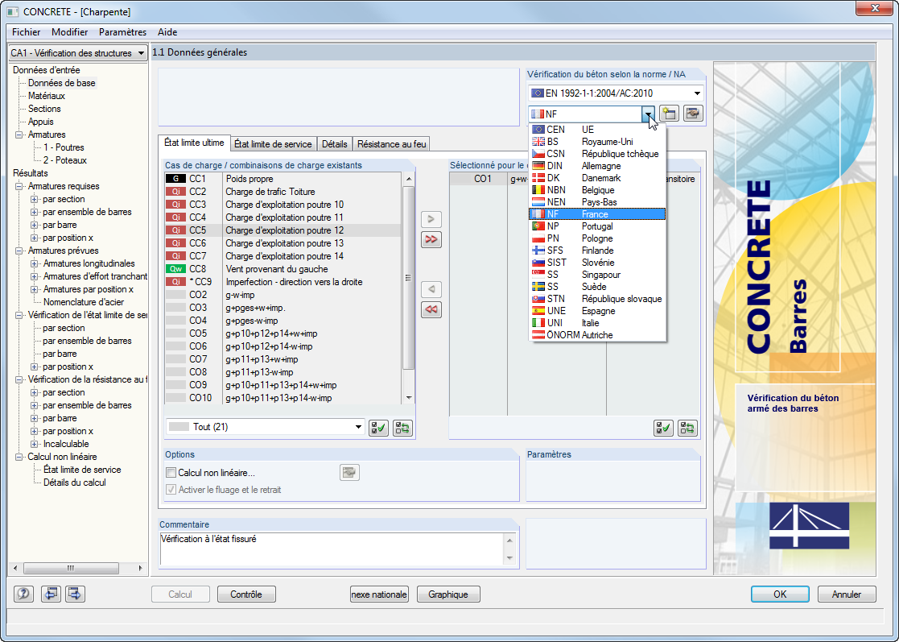Open Sections in the navigator tree
899x642 pixels.
pos(44,109)
